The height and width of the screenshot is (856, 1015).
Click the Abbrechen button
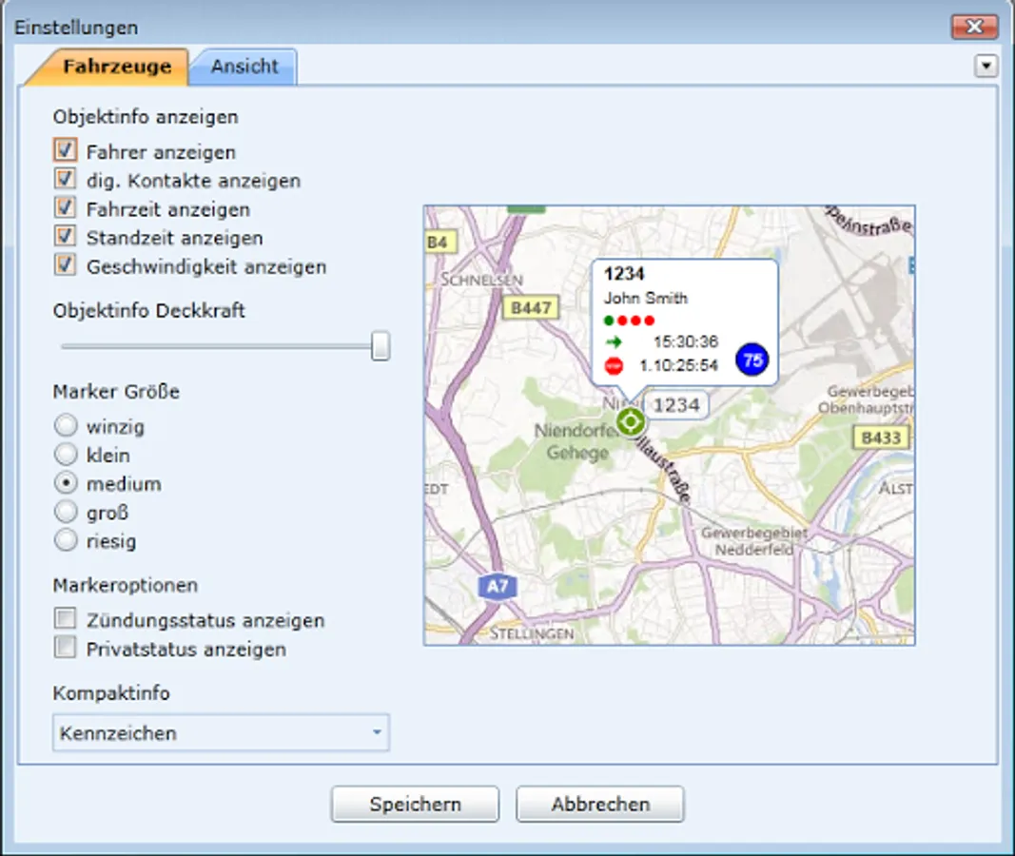tap(600, 804)
